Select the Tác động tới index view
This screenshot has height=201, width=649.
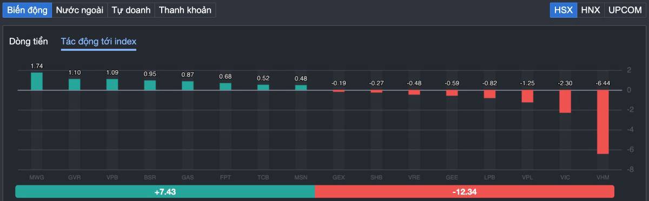point(98,41)
